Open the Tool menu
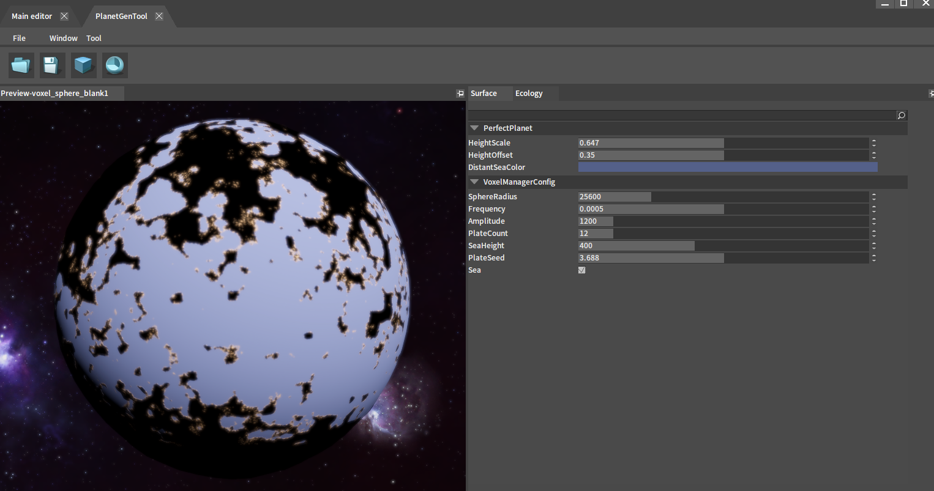The image size is (934, 491). (94, 38)
